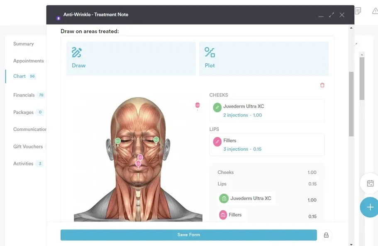Image resolution: width=378 pixels, height=246 pixels.
Task: Open the '3 injections - 0.15' link
Action: (x=242, y=149)
